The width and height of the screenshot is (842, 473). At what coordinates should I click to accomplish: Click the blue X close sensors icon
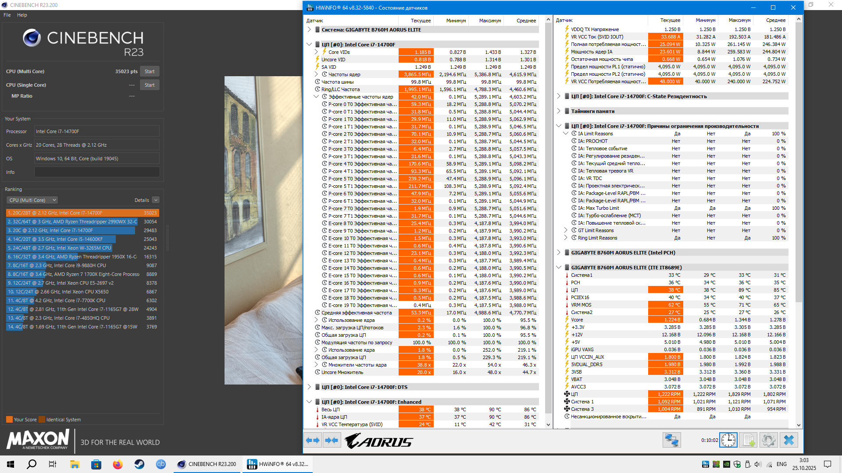pyautogui.click(x=788, y=440)
